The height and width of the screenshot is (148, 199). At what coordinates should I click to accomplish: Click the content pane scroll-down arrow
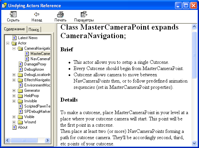click(194, 143)
